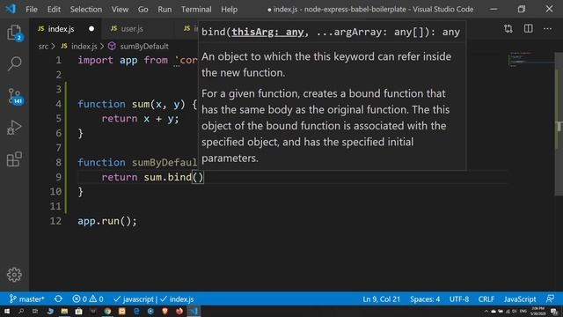Open File Explorer from the taskbar
Screen dimensions: 563x317
coord(64,311)
